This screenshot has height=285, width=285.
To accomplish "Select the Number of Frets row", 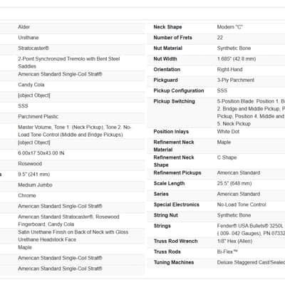I will pyautogui.click(x=216, y=38).
